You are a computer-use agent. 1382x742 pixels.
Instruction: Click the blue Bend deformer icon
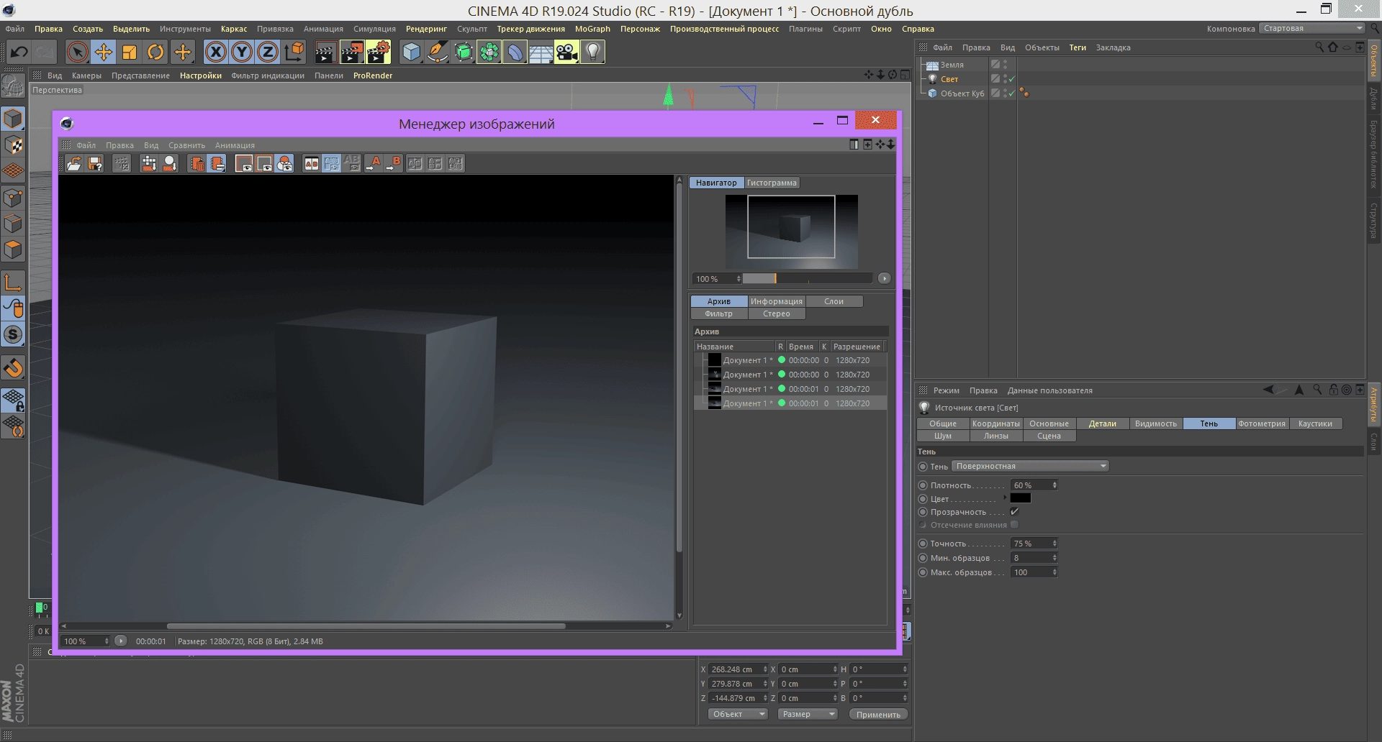click(x=515, y=52)
